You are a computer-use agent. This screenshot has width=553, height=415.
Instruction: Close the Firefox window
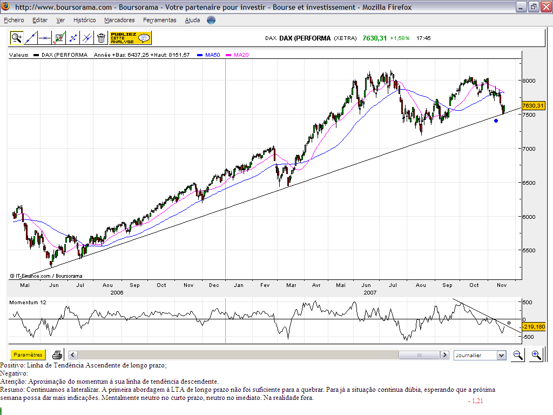[x=546, y=6]
